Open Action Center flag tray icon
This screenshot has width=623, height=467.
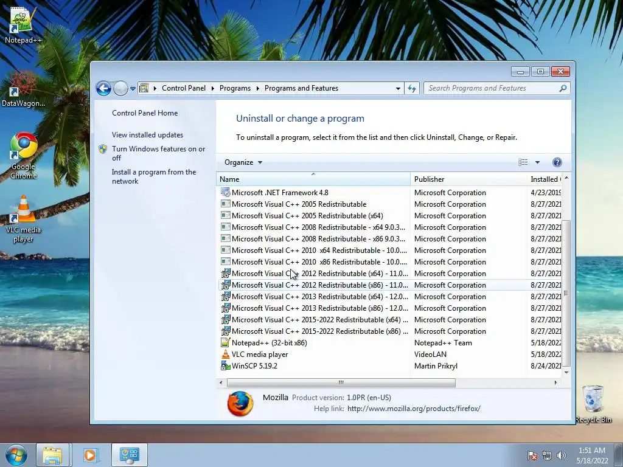click(532, 455)
